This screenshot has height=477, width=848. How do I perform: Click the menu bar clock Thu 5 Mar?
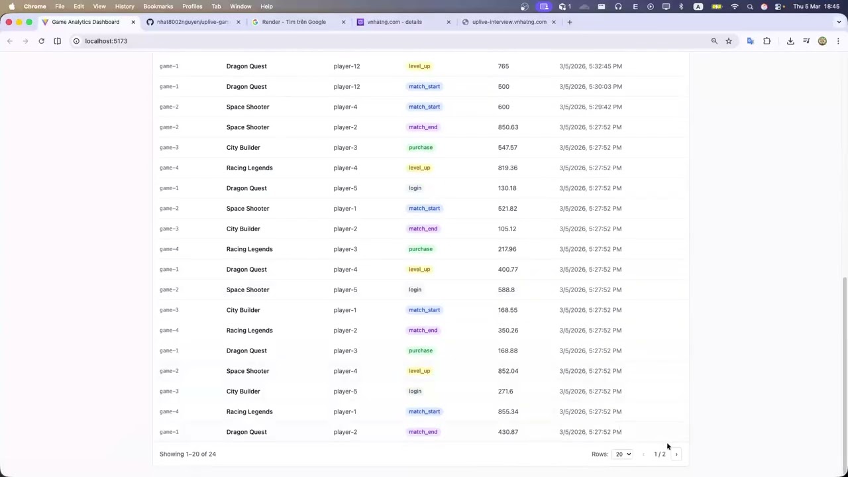(x=816, y=7)
